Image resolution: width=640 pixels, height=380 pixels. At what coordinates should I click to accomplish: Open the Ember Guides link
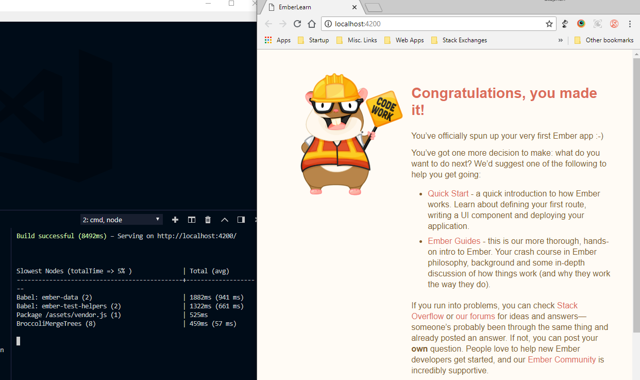pos(454,241)
